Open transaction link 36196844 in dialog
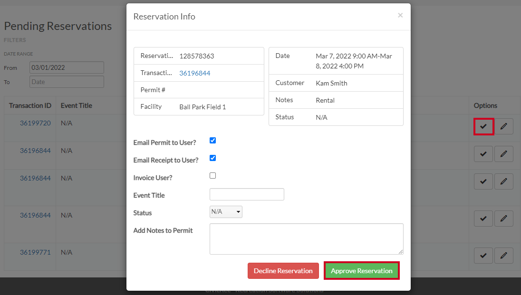Screen dimensions: 521x295 pyautogui.click(x=195, y=73)
